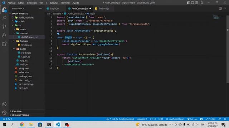229x128 pixels.
Task: Open package.json in the explorer
Action: pyautogui.click(x=25, y=76)
